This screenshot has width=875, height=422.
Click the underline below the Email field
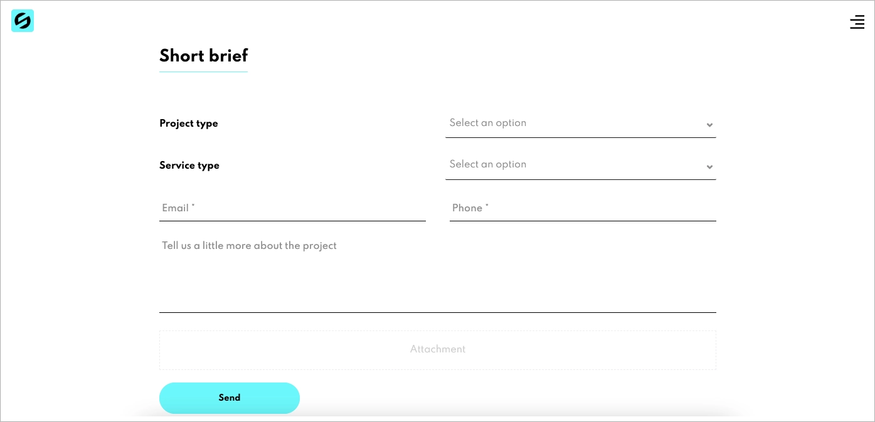coord(292,221)
